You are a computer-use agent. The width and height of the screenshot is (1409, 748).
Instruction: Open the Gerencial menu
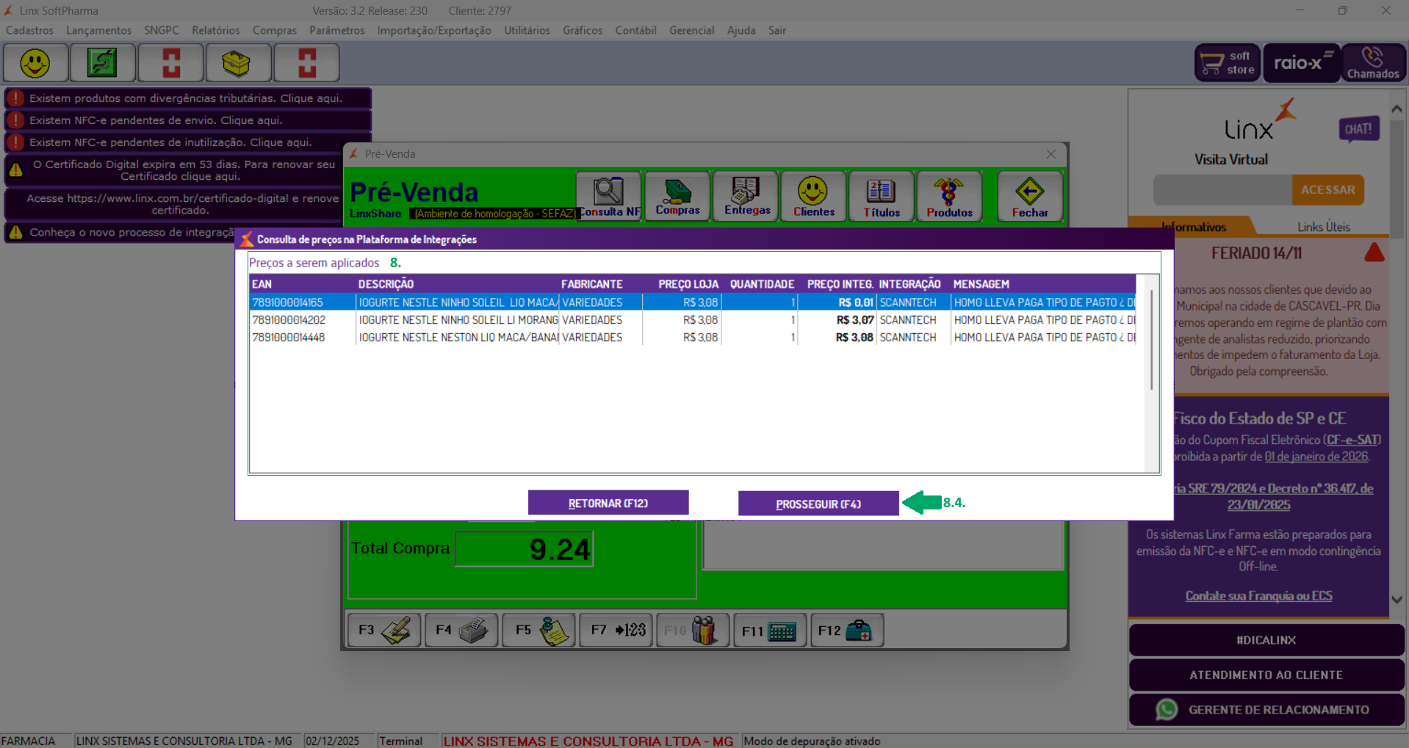point(691,30)
